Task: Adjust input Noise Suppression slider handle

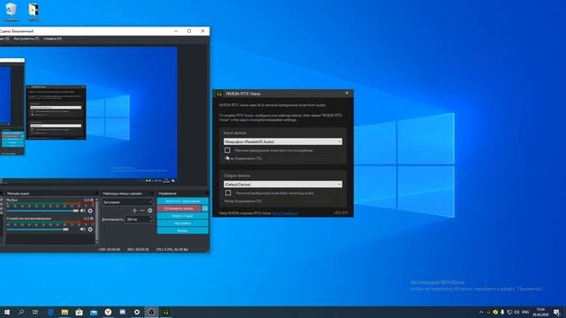Action: (x=336, y=159)
